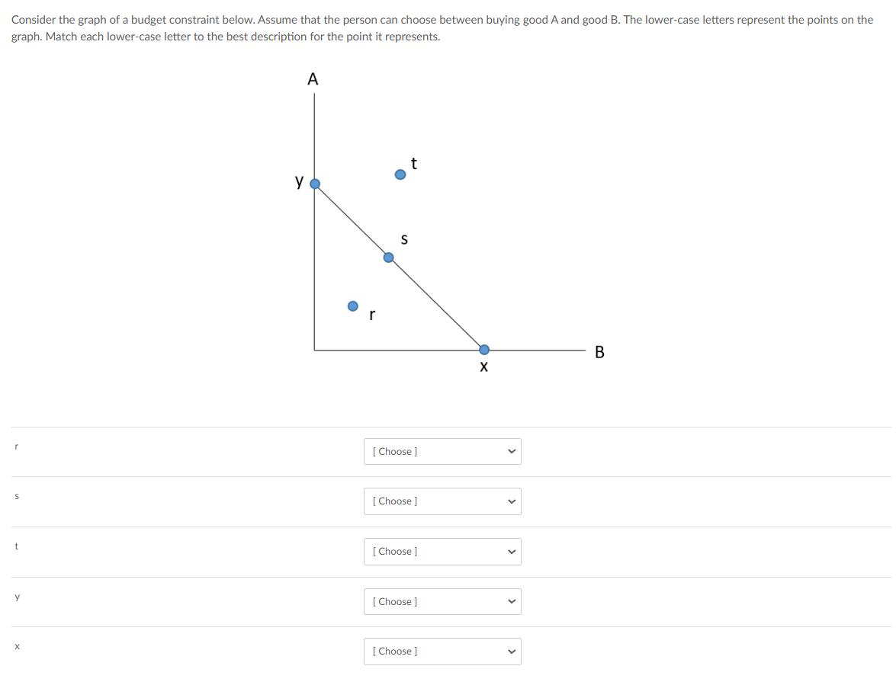Viewport: 896px width, 682px height.
Task: Click the chevron arrow in row y dropdown
Action: point(512,601)
